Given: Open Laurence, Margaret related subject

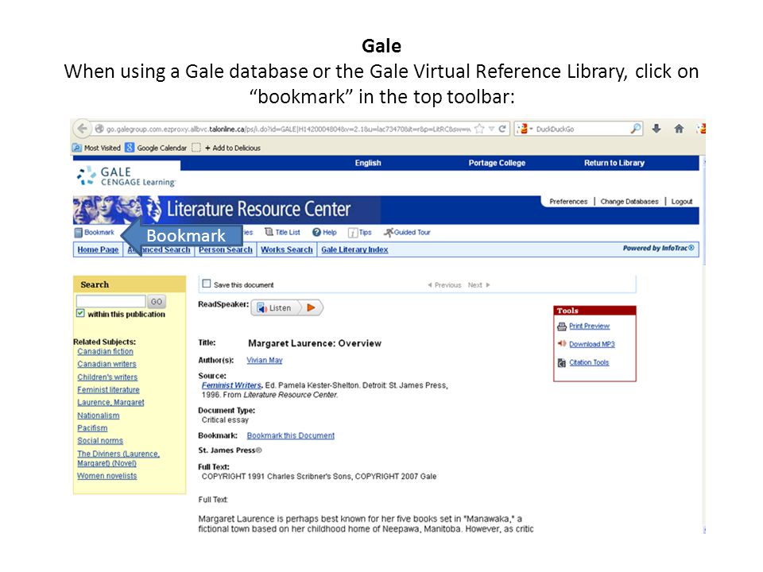Looking at the screenshot, I should click(x=110, y=402).
